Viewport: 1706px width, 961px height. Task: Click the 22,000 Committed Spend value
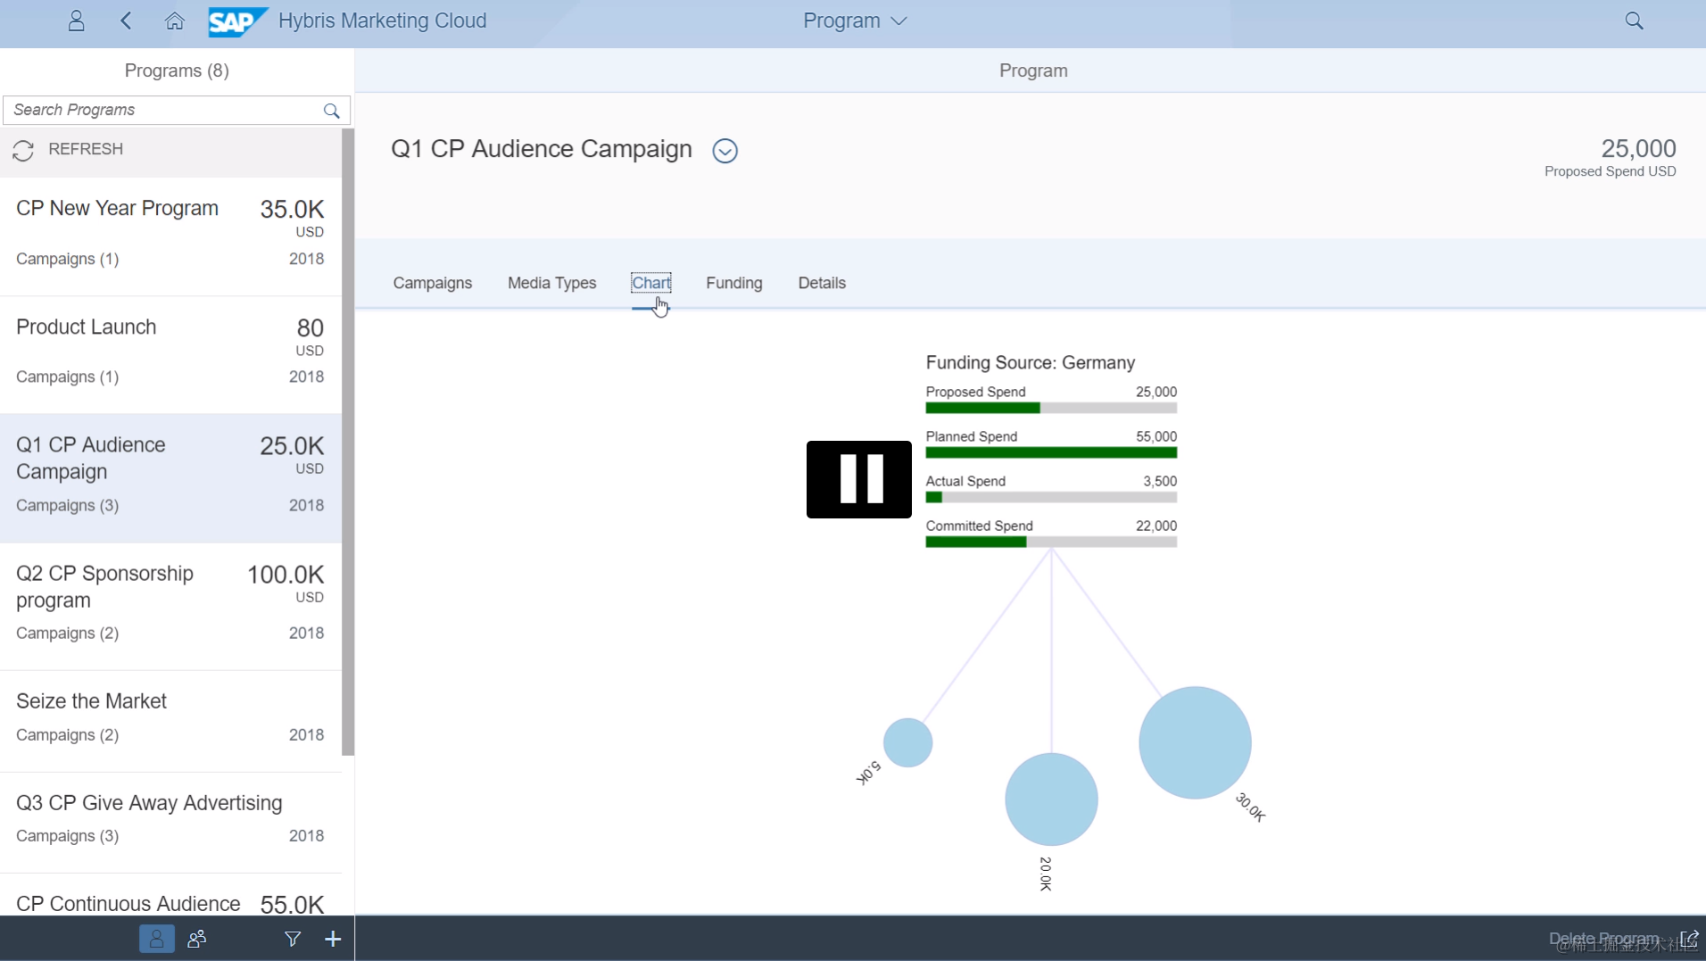point(1155,526)
